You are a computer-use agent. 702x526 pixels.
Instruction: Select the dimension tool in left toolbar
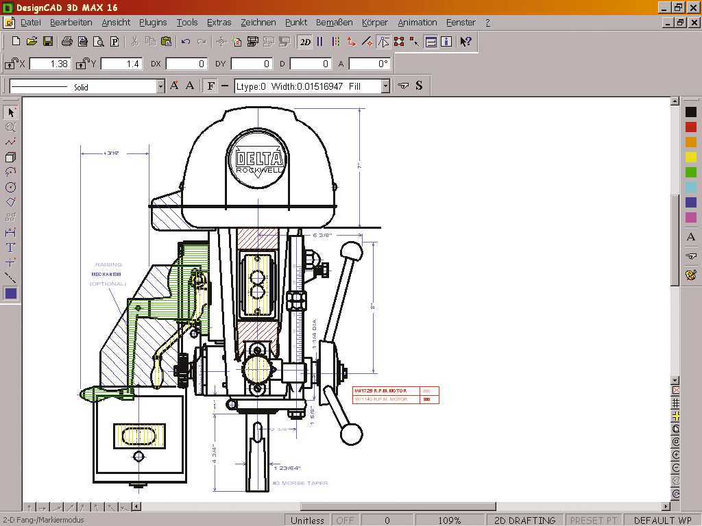[10, 232]
